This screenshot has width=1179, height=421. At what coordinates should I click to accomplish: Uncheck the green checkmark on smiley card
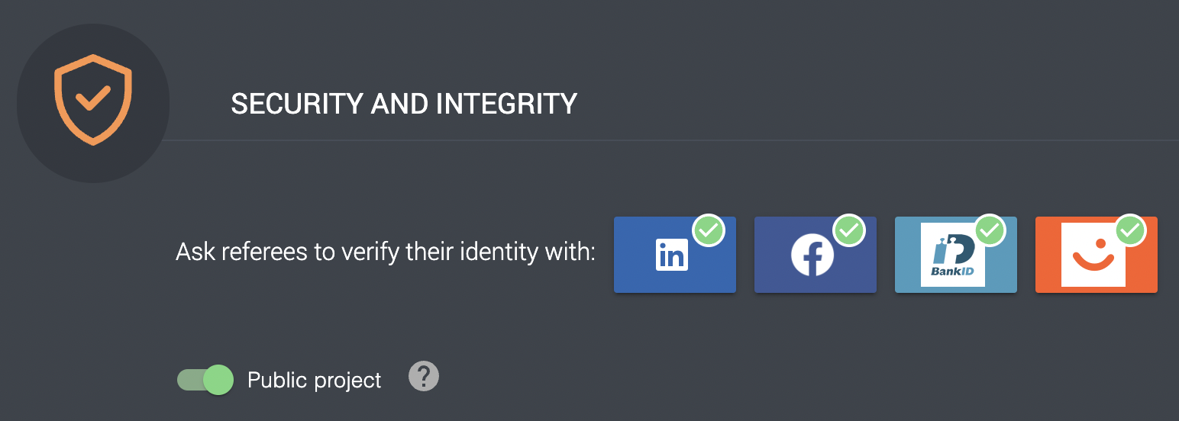coord(1130,230)
